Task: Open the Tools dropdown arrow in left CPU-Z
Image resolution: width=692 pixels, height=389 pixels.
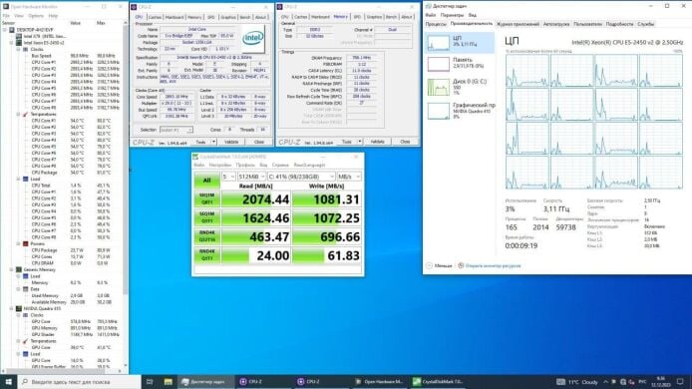Action: click(213, 142)
